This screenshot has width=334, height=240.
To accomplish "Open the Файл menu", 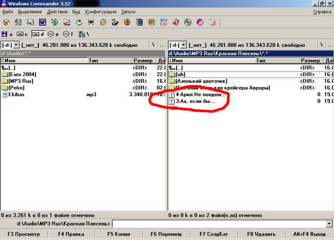I will click(8, 12).
